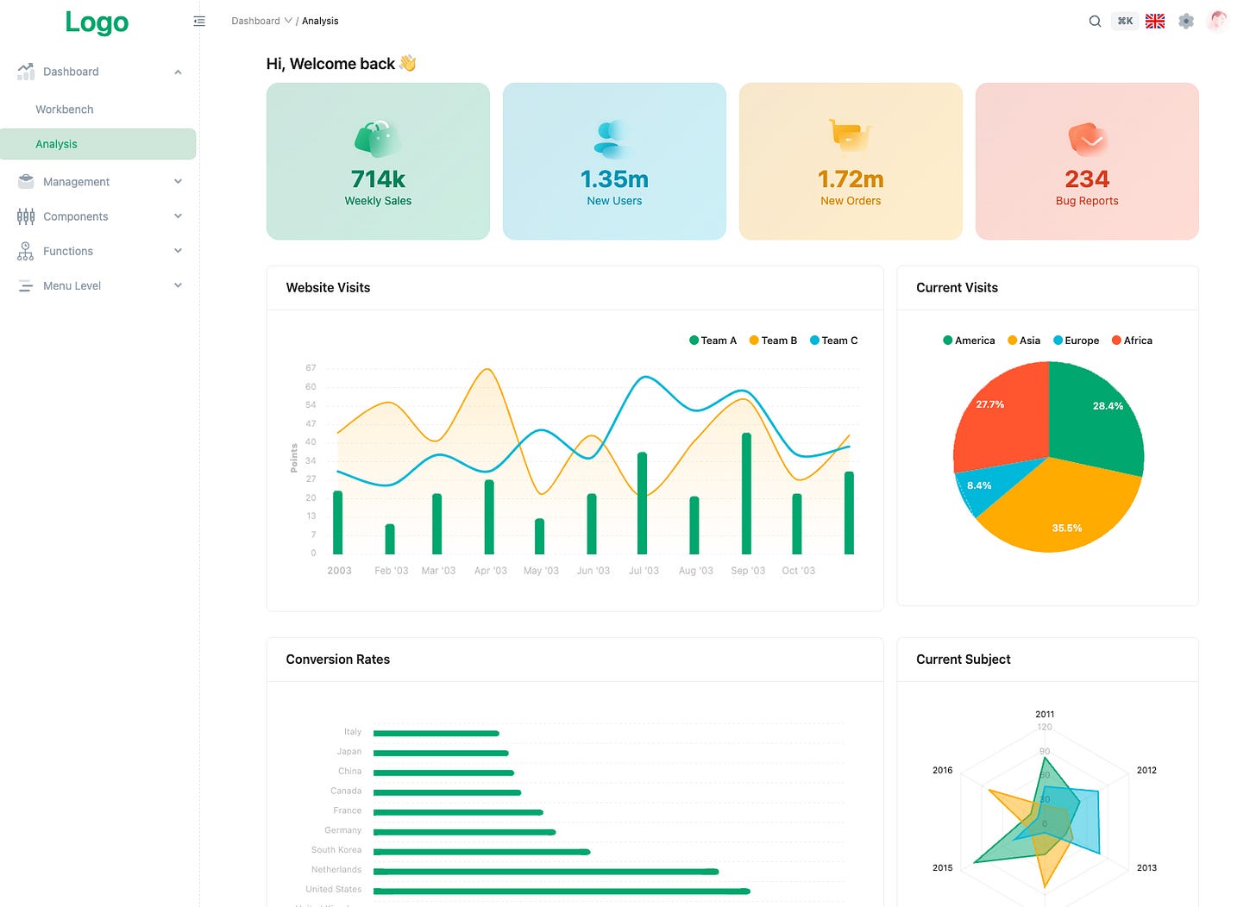Click the Weekly Sales shopping bag icon
The width and height of the screenshot is (1256, 907).
378,139
